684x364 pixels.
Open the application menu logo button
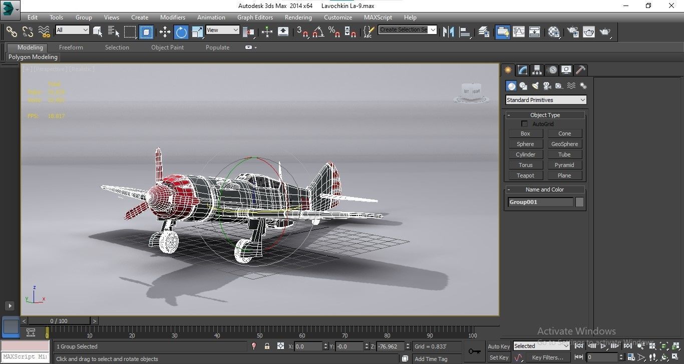pos(10,9)
